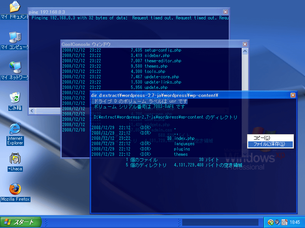Click the ping window's left scroll arrow
Viewport: 305px width, 228px height.
click(x=32, y=111)
